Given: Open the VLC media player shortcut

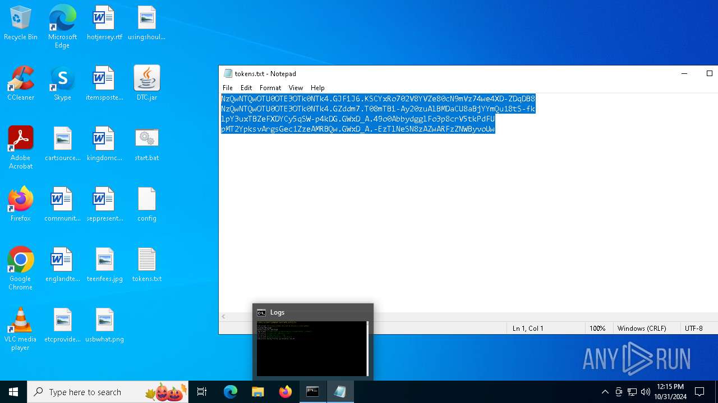Looking at the screenshot, I should point(21,329).
